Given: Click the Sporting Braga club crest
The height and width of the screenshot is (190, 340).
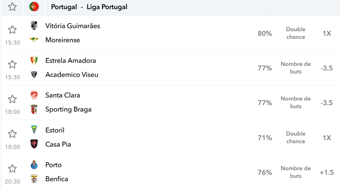Looking at the screenshot, I should [34, 109].
